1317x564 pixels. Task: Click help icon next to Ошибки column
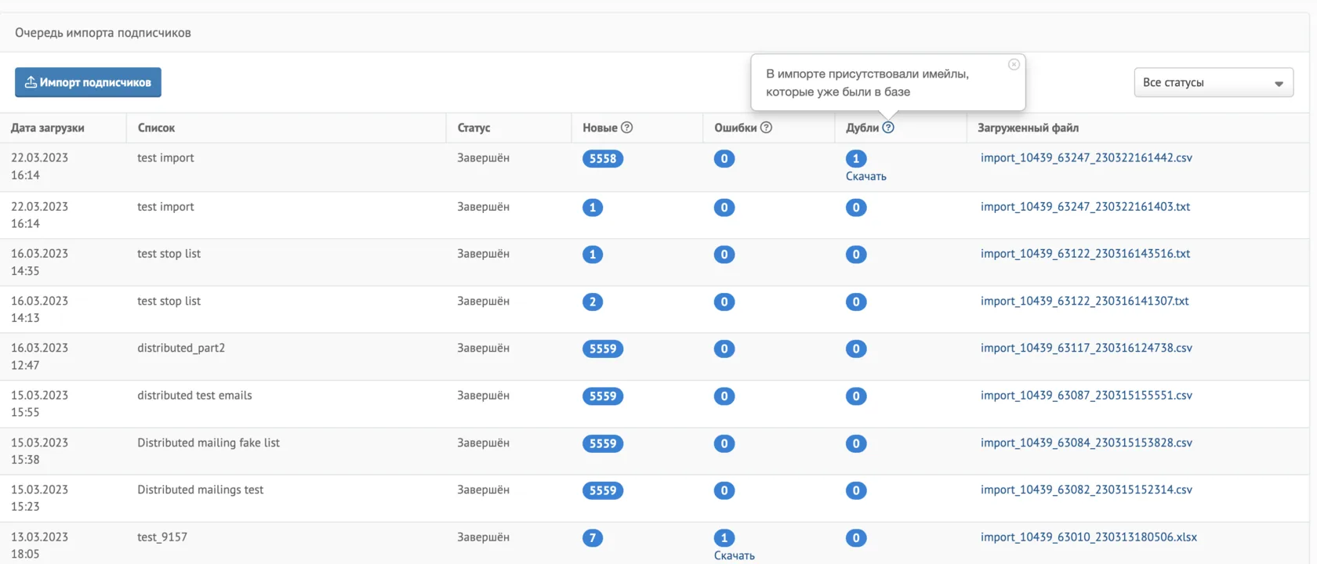click(x=766, y=128)
